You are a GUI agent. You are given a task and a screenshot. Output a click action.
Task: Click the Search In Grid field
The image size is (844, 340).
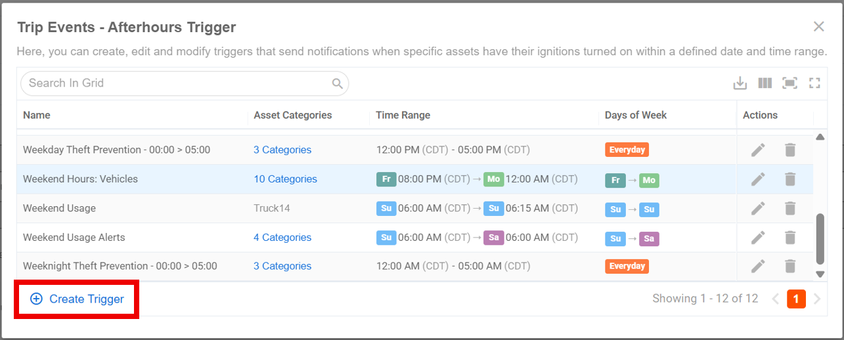pos(185,83)
